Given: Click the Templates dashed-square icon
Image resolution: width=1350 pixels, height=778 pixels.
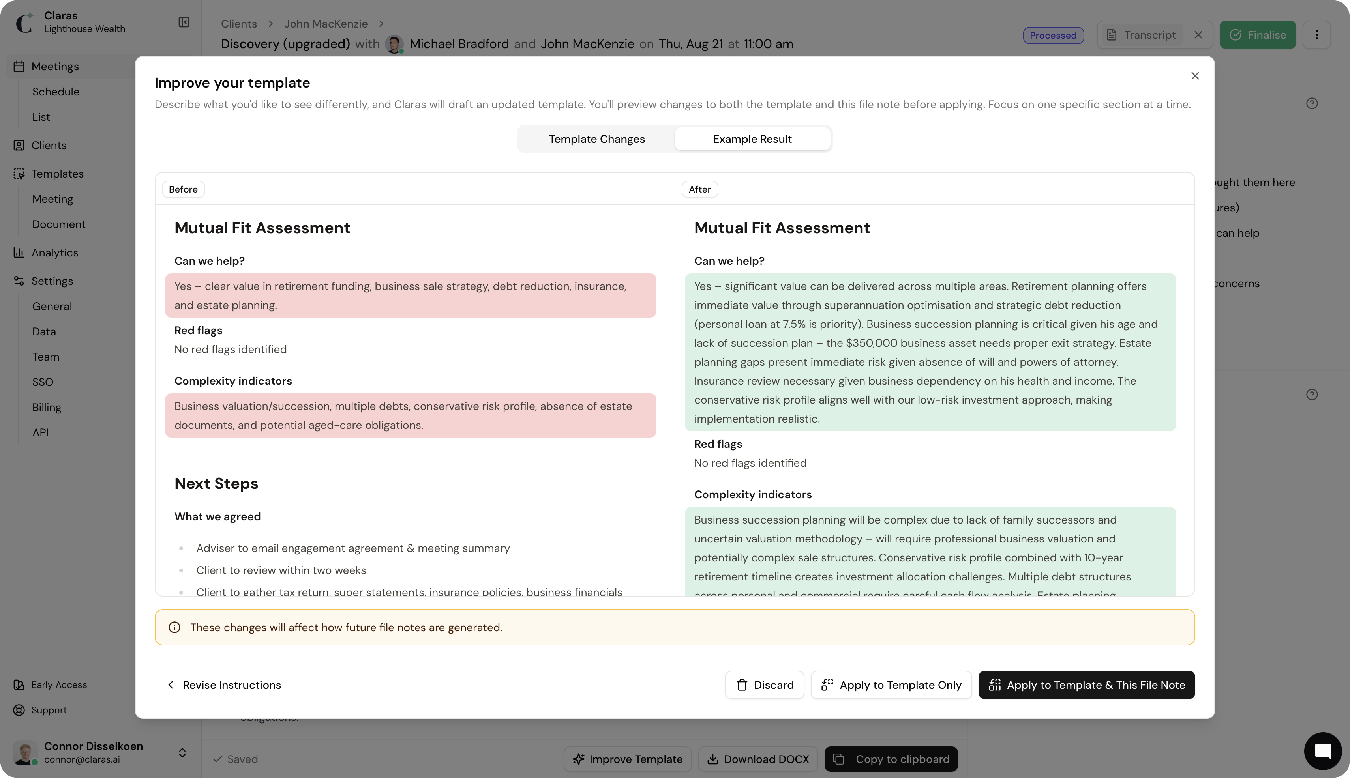Looking at the screenshot, I should point(19,174).
